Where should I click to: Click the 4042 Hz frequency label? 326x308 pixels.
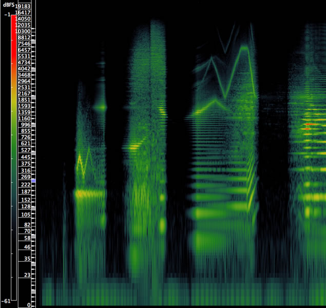coord(24,69)
